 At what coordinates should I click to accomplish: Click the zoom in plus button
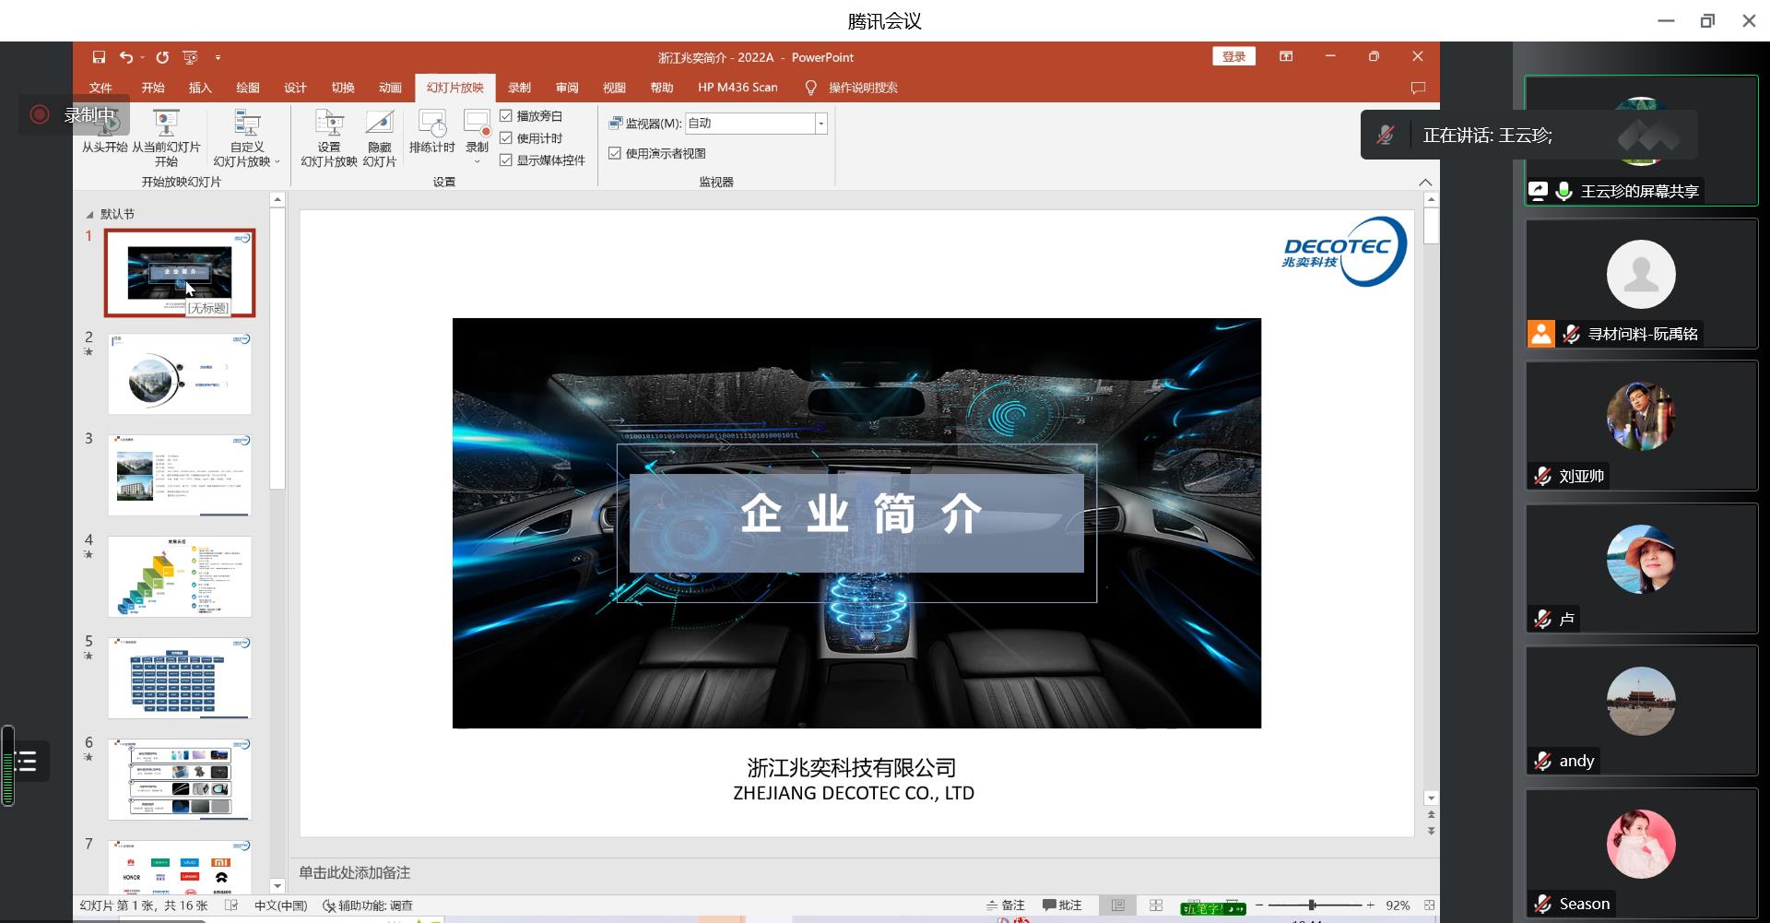pos(1371,905)
